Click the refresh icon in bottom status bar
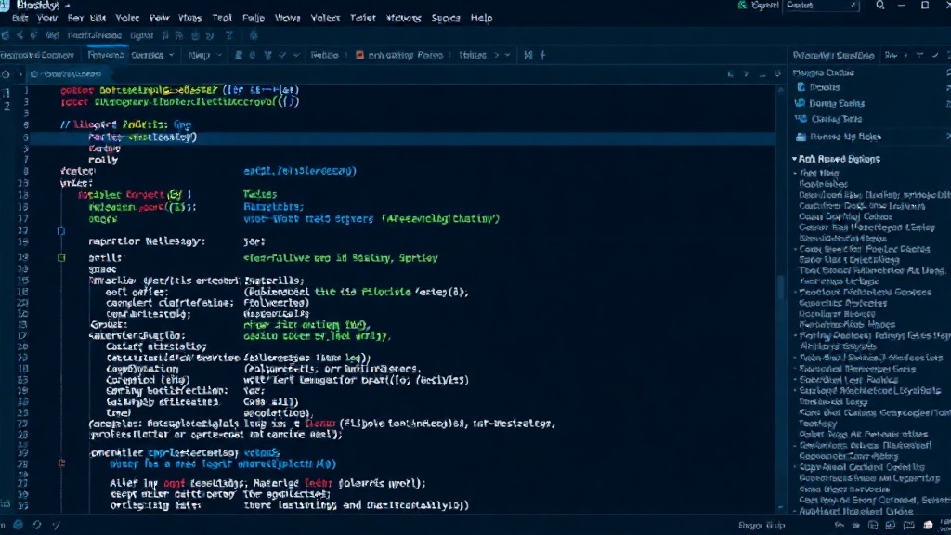 click(x=37, y=526)
